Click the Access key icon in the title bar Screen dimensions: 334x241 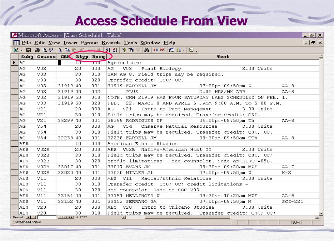coord(14,35)
